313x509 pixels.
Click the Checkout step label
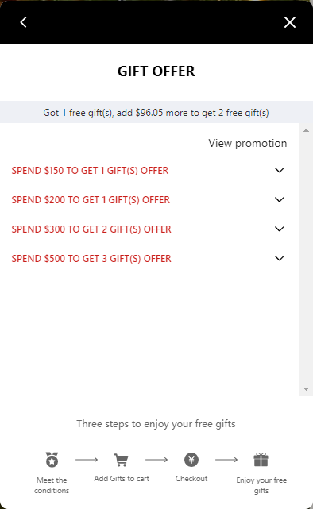[191, 479]
